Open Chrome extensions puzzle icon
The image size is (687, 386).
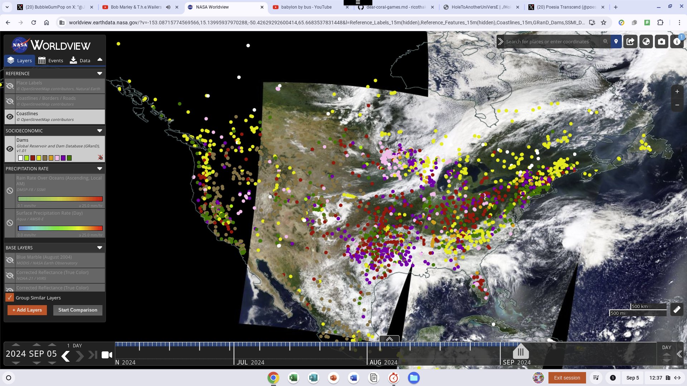[660, 23]
